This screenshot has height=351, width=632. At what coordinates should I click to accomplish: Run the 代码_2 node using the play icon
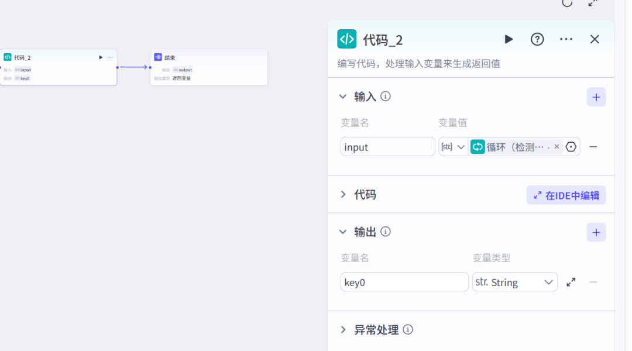[x=508, y=39]
